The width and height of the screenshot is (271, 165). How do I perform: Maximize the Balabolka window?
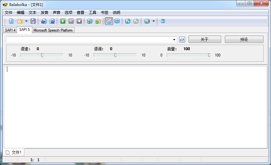click(250, 3)
